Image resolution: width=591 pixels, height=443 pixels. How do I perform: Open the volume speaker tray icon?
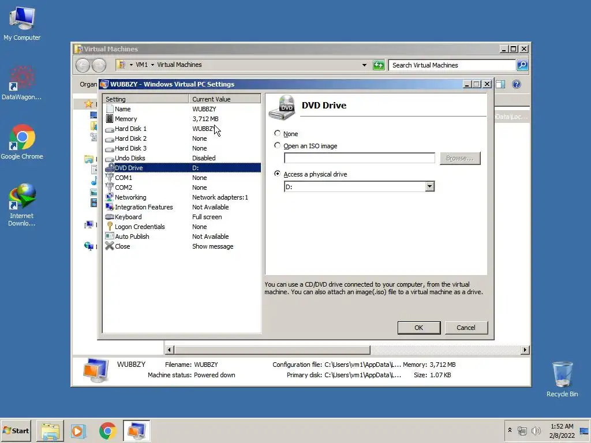pos(536,430)
